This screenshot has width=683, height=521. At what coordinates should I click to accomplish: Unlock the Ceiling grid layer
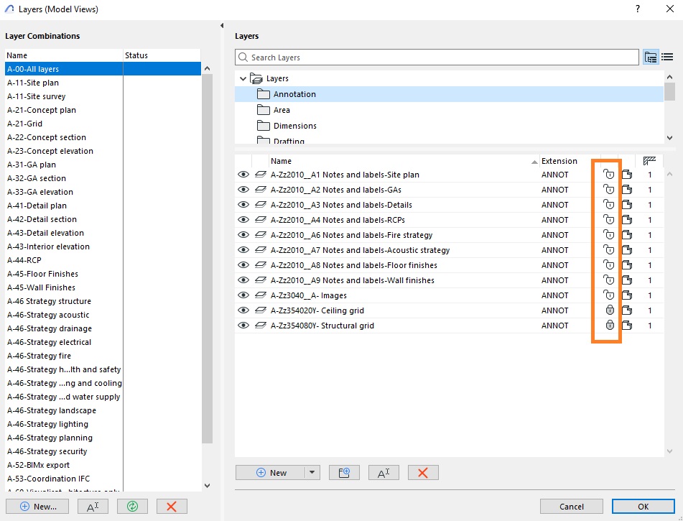tap(610, 310)
